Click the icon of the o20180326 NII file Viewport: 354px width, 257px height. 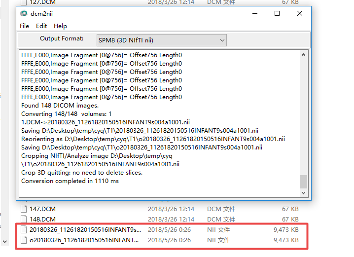click(x=24, y=240)
